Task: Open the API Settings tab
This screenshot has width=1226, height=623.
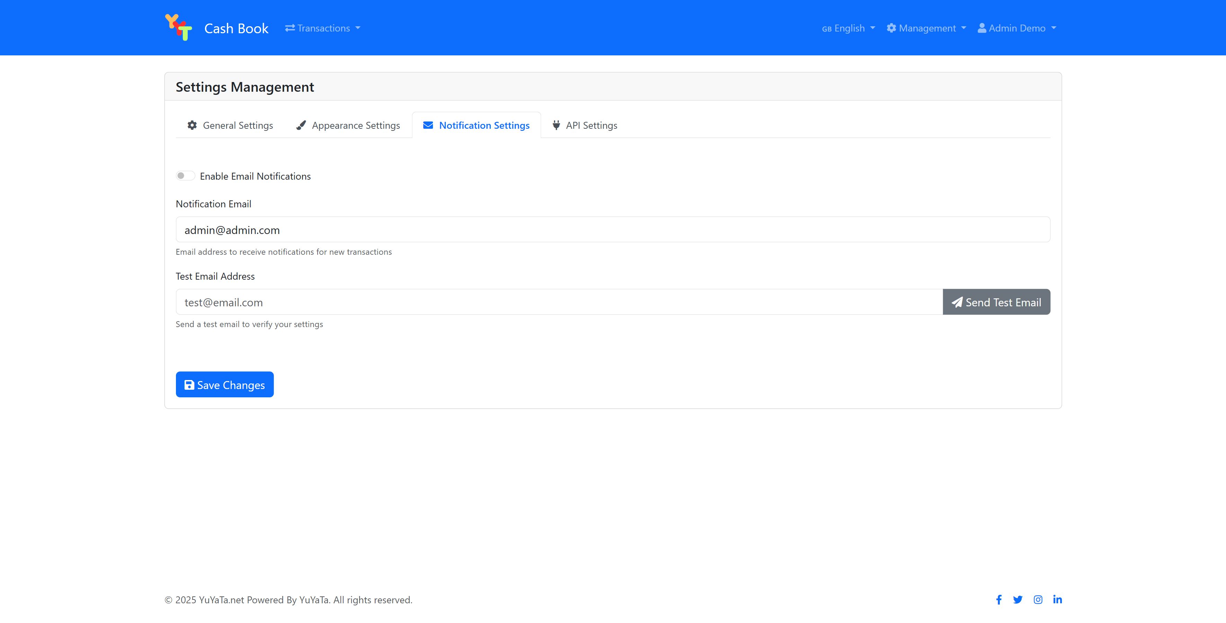Action: click(585, 126)
